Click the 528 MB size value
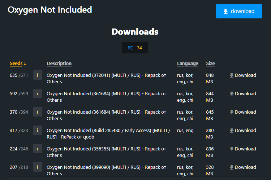271x180 pixels. point(210,171)
